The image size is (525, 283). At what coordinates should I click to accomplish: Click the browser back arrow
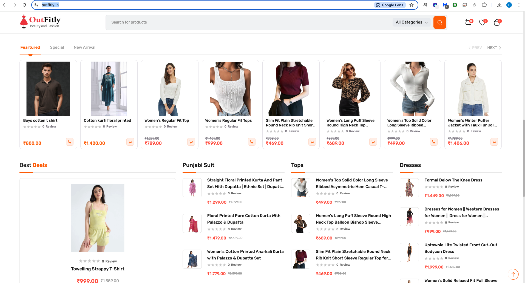pyautogui.click(x=5, y=5)
